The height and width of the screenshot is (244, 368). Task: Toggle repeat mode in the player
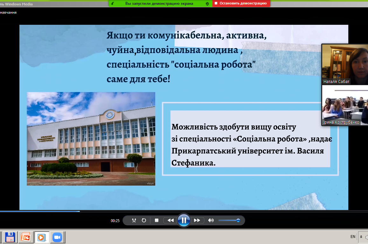pos(144,220)
